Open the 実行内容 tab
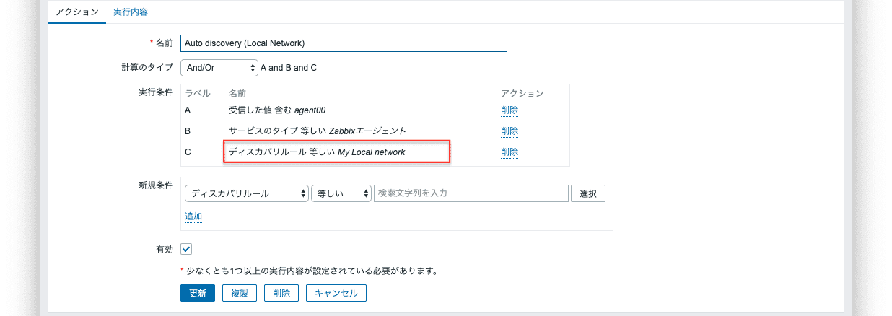The width and height of the screenshot is (892, 316). point(132,12)
